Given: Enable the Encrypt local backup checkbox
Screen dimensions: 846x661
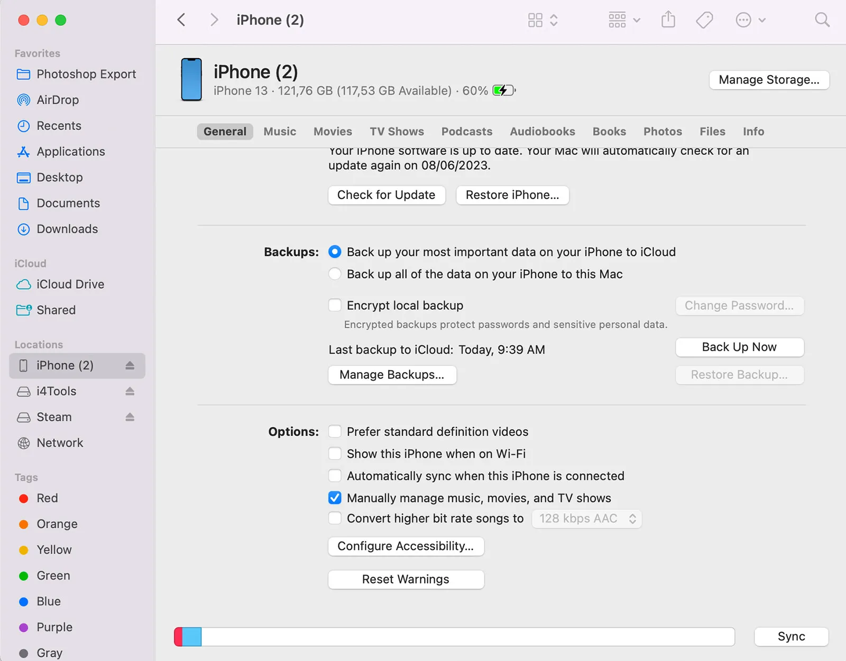Looking at the screenshot, I should (x=335, y=305).
